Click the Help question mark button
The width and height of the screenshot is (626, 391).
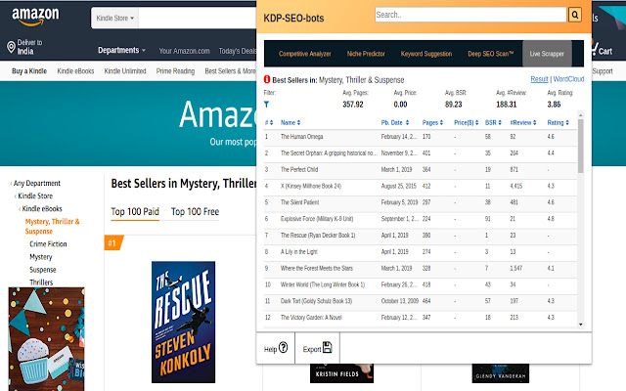click(x=276, y=348)
